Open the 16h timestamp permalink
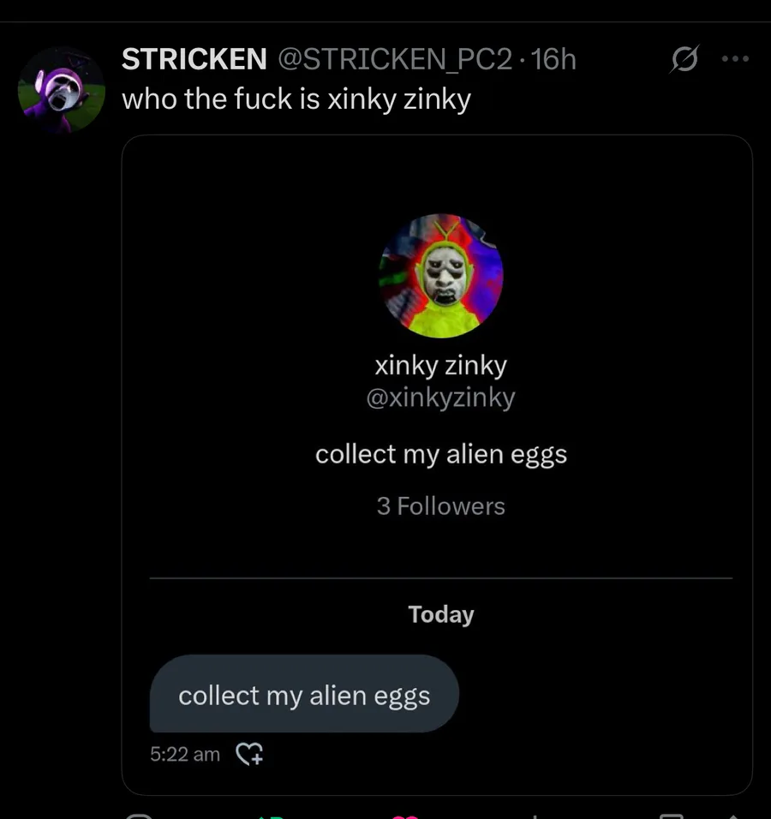 [553, 59]
